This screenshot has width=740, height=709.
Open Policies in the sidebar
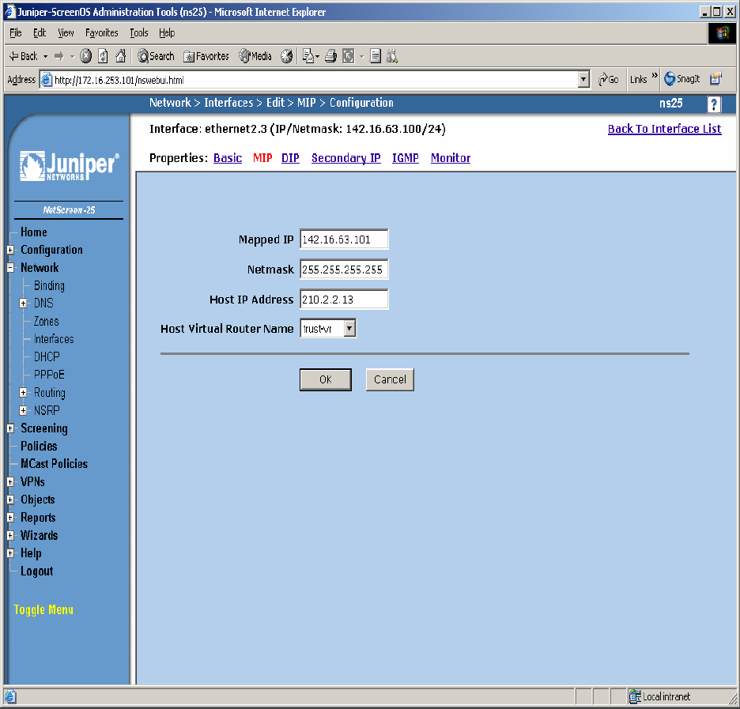[39, 446]
